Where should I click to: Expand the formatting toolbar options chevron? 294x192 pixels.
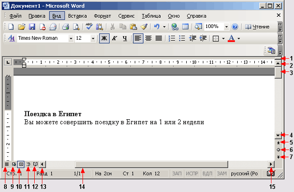(x=280, y=38)
